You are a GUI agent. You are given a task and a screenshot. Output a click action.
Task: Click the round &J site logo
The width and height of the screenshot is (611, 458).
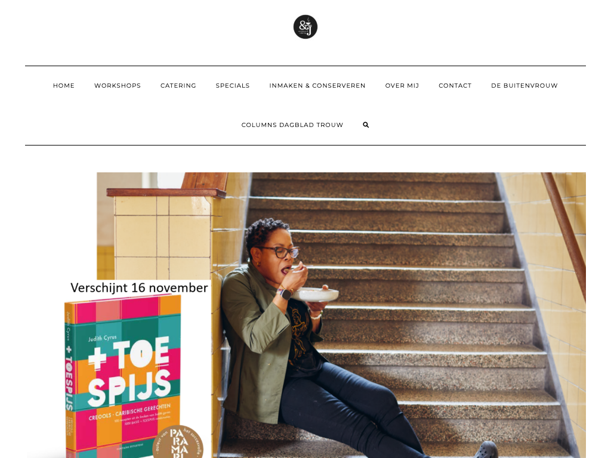[305, 27]
